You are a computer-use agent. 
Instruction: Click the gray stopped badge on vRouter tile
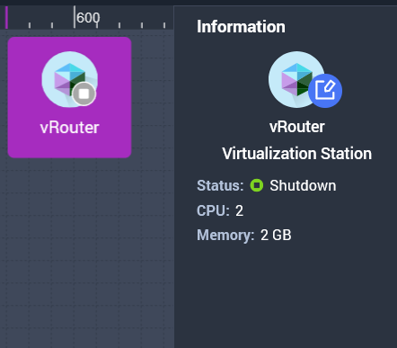[84, 94]
